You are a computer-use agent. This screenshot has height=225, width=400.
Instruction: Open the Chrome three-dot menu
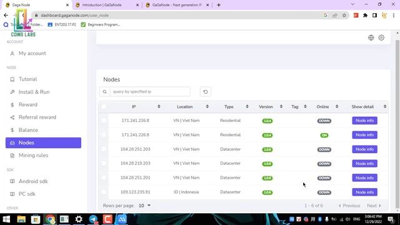[x=394, y=16]
